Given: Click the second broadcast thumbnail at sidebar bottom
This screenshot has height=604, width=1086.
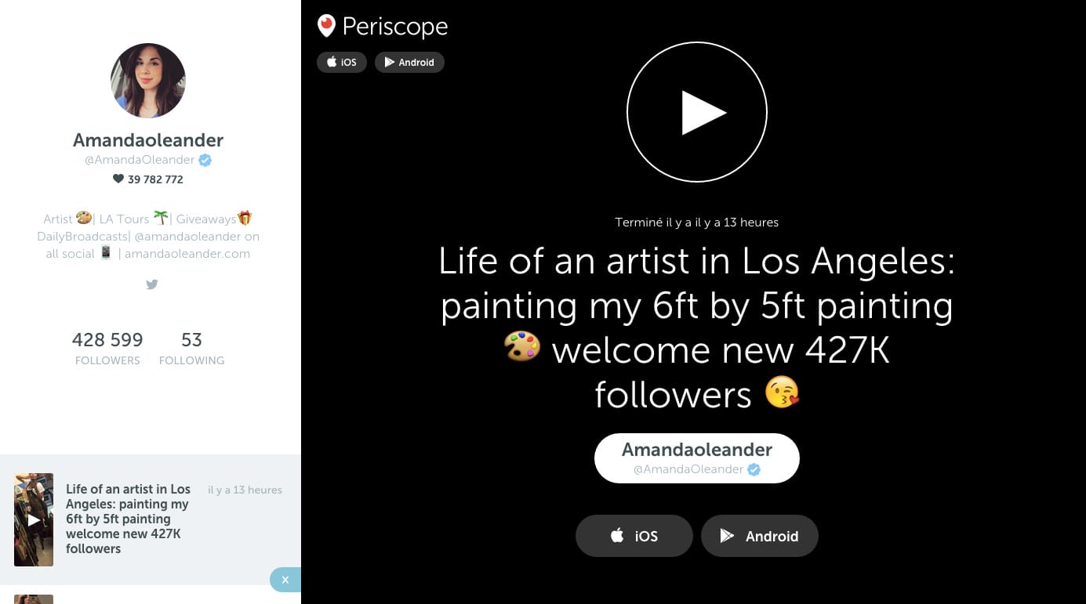Looking at the screenshot, I should click(x=34, y=599).
